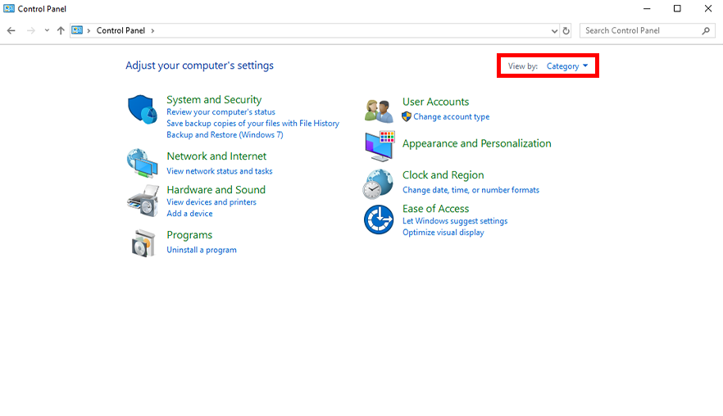723x416 pixels.
Task: Open the View by Category dropdown
Action: 567,66
